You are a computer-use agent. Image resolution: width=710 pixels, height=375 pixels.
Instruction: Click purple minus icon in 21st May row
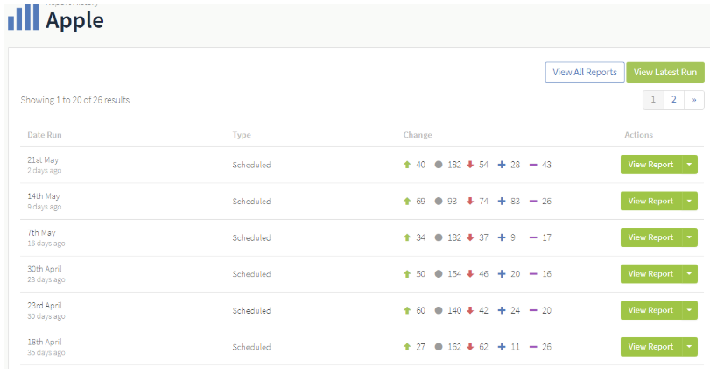pyautogui.click(x=533, y=165)
